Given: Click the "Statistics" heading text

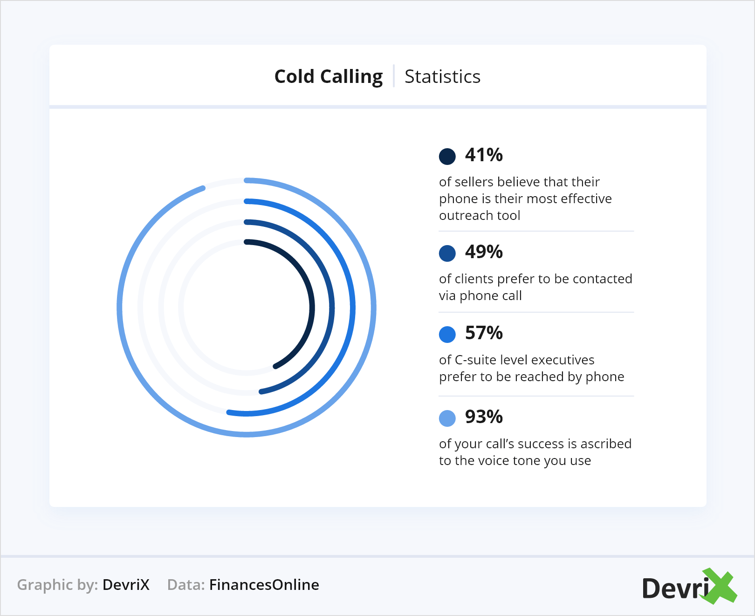Looking at the screenshot, I should pyautogui.click(x=442, y=76).
